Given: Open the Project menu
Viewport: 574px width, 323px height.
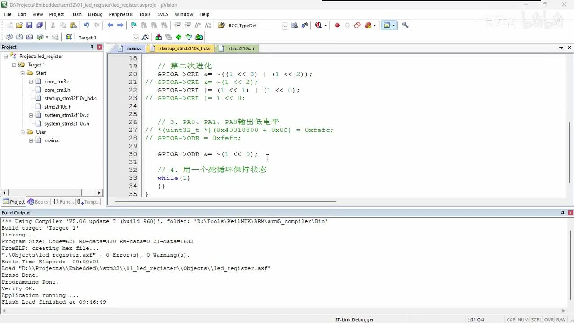Looking at the screenshot, I should [57, 14].
